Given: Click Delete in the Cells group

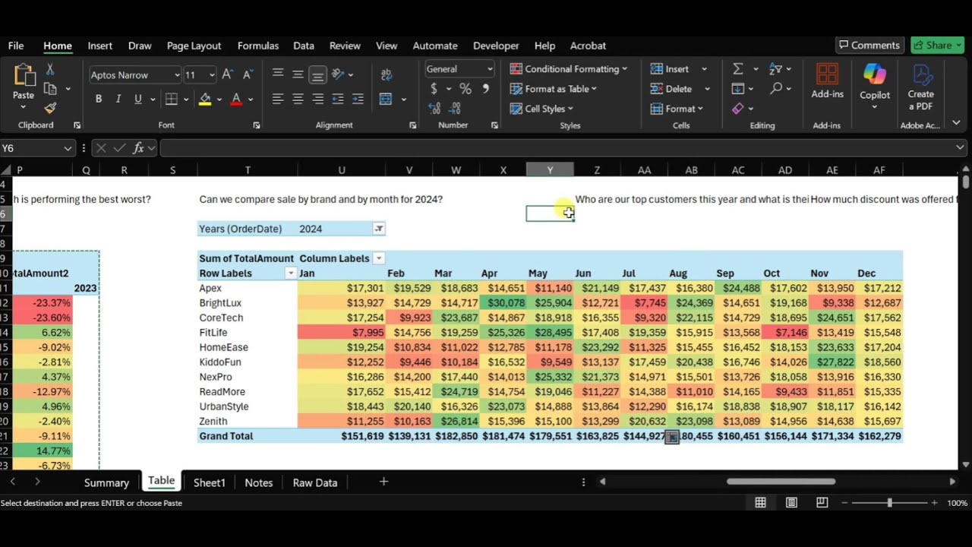Looking at the screenshot, I should pyautogui.click(x=671, y=89).
